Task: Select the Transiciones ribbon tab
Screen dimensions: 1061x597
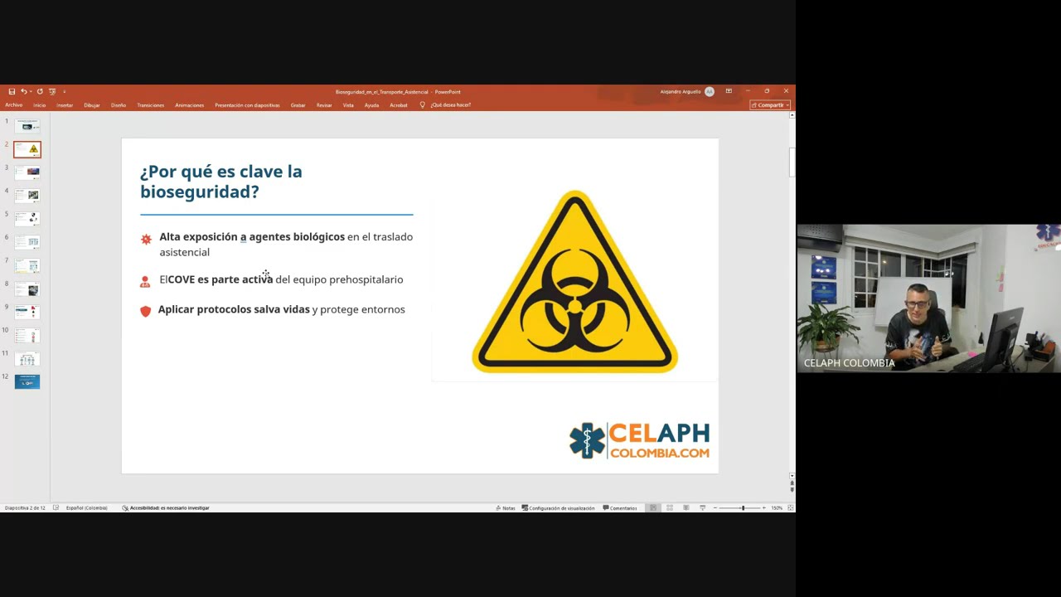Action: [151, 105]
